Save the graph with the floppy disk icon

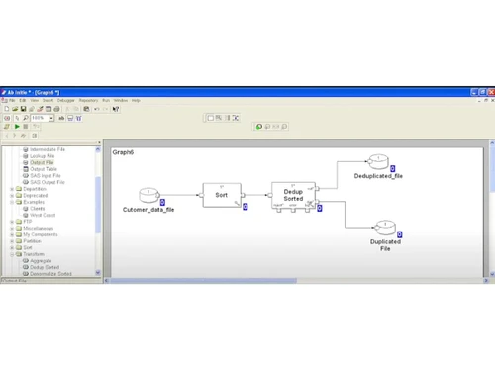point(23,109)
